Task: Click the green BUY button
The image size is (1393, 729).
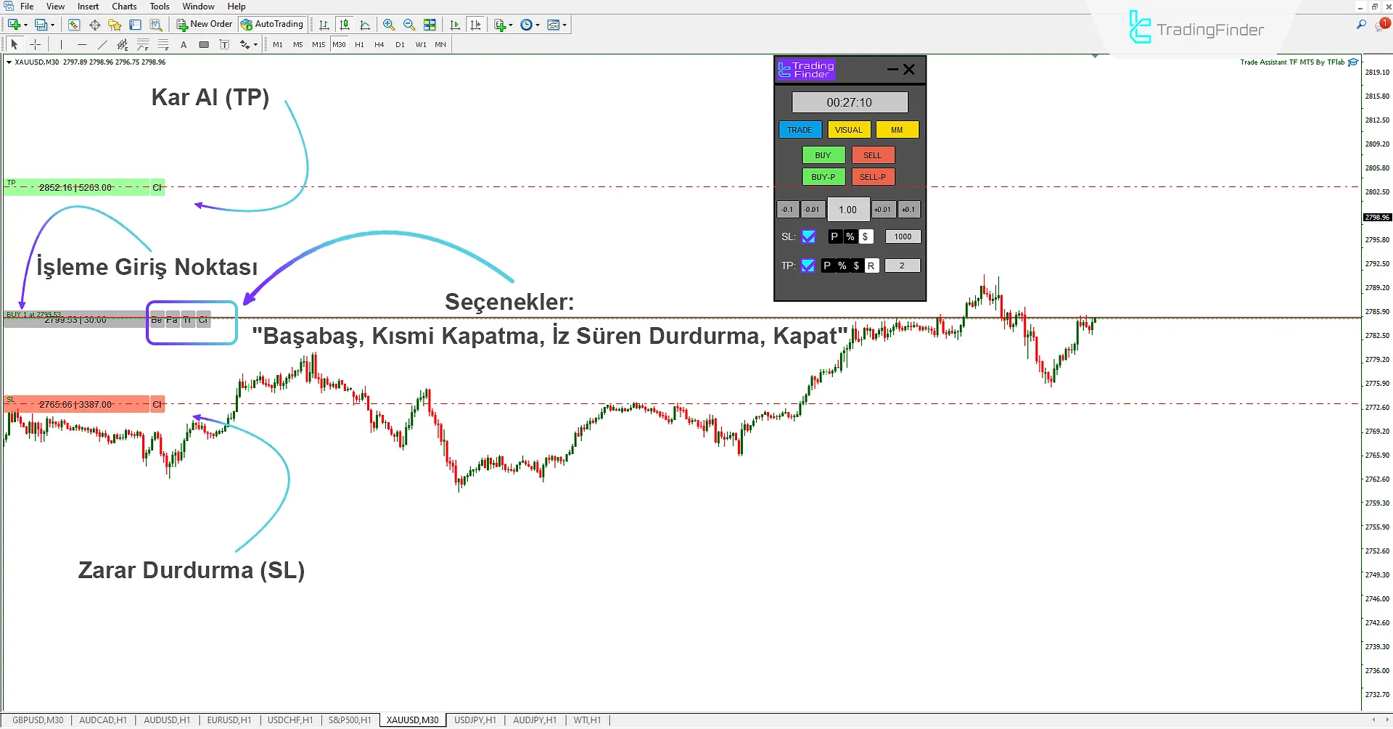Action: click(x=823, y=155)
